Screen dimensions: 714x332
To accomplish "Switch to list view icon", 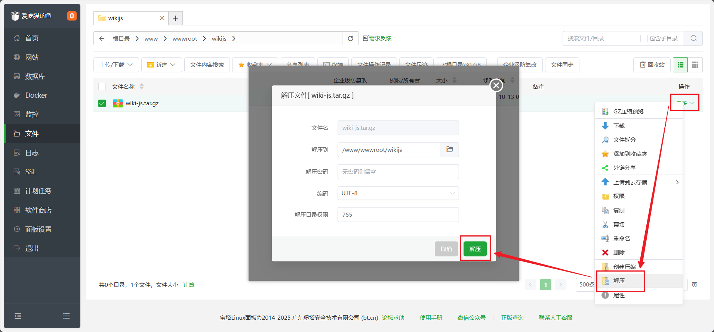I will coord(680,65).
